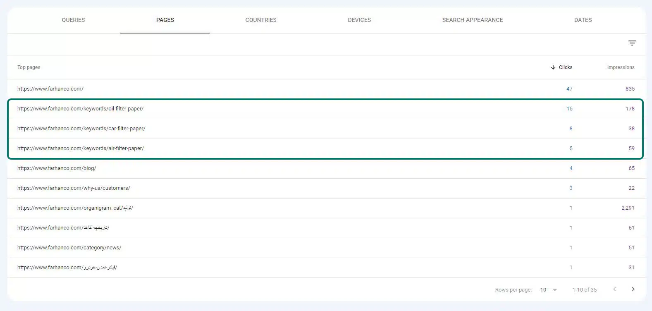
Task: Open the filter rows icon
Action: [x=632, y=43]
